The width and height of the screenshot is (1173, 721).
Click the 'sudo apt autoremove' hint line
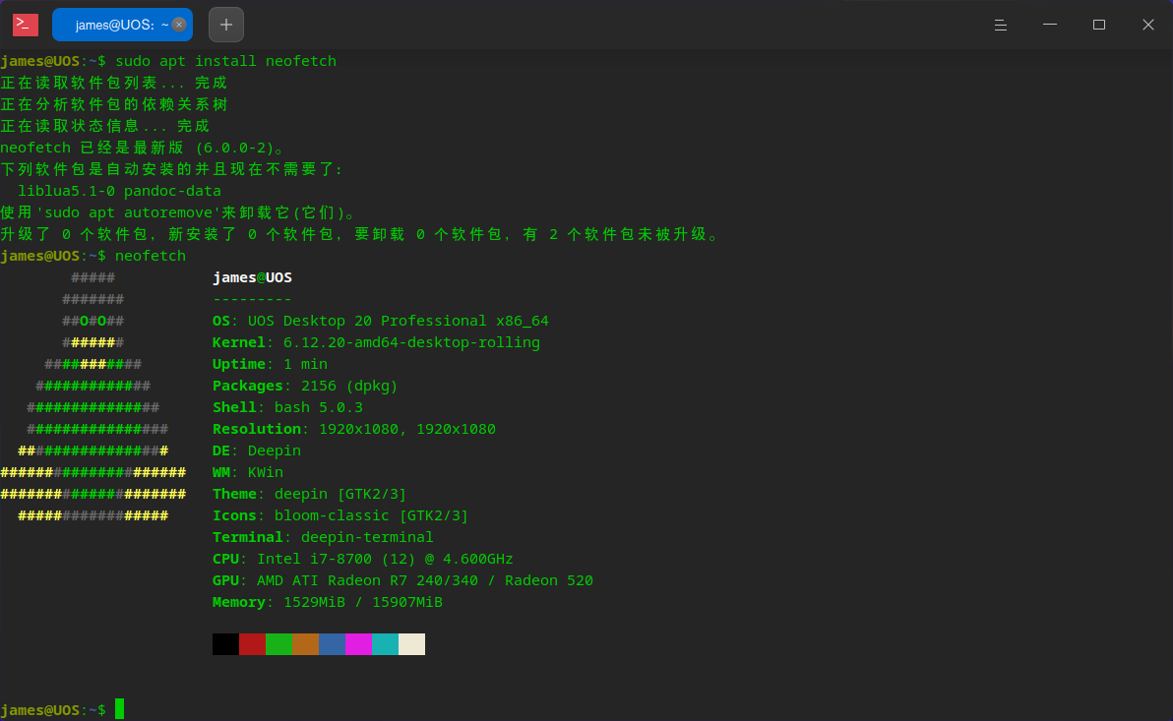pyautogui.click(x=179, y=213)
